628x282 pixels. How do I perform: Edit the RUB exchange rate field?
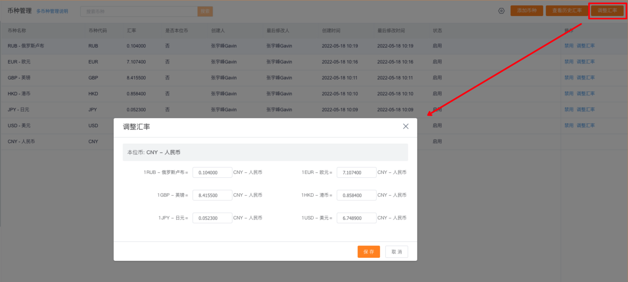[212, 172]
